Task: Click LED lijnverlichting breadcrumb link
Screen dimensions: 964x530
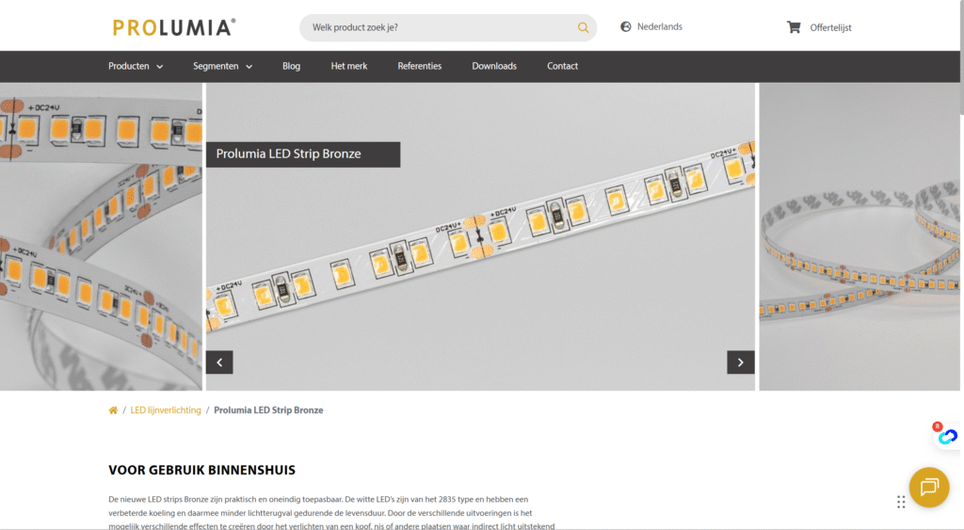Action: coord(166,410)
